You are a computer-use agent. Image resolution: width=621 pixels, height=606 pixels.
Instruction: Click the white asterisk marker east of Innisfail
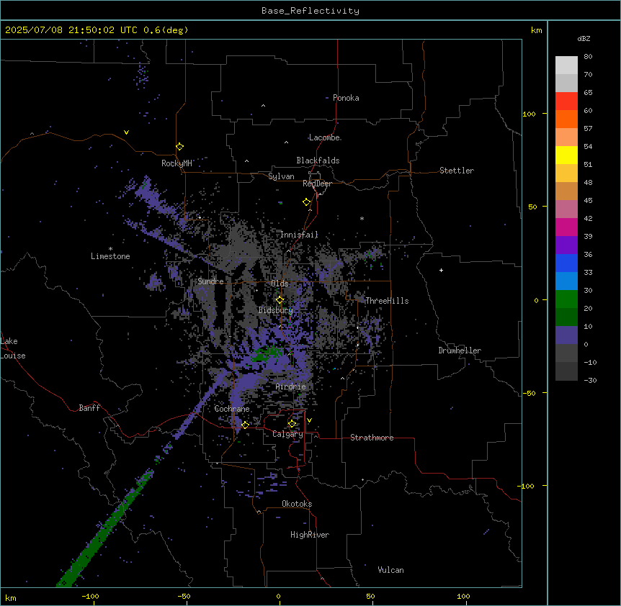(362, 218)
